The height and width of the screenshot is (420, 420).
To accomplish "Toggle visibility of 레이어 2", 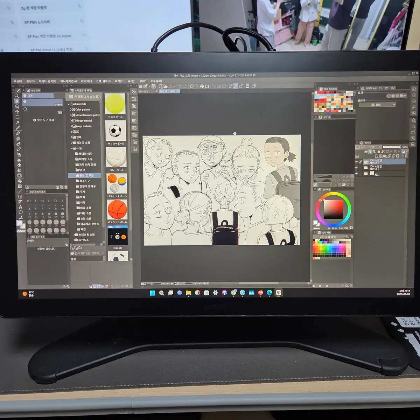I will pyautogui.click(x=357, y=168).
